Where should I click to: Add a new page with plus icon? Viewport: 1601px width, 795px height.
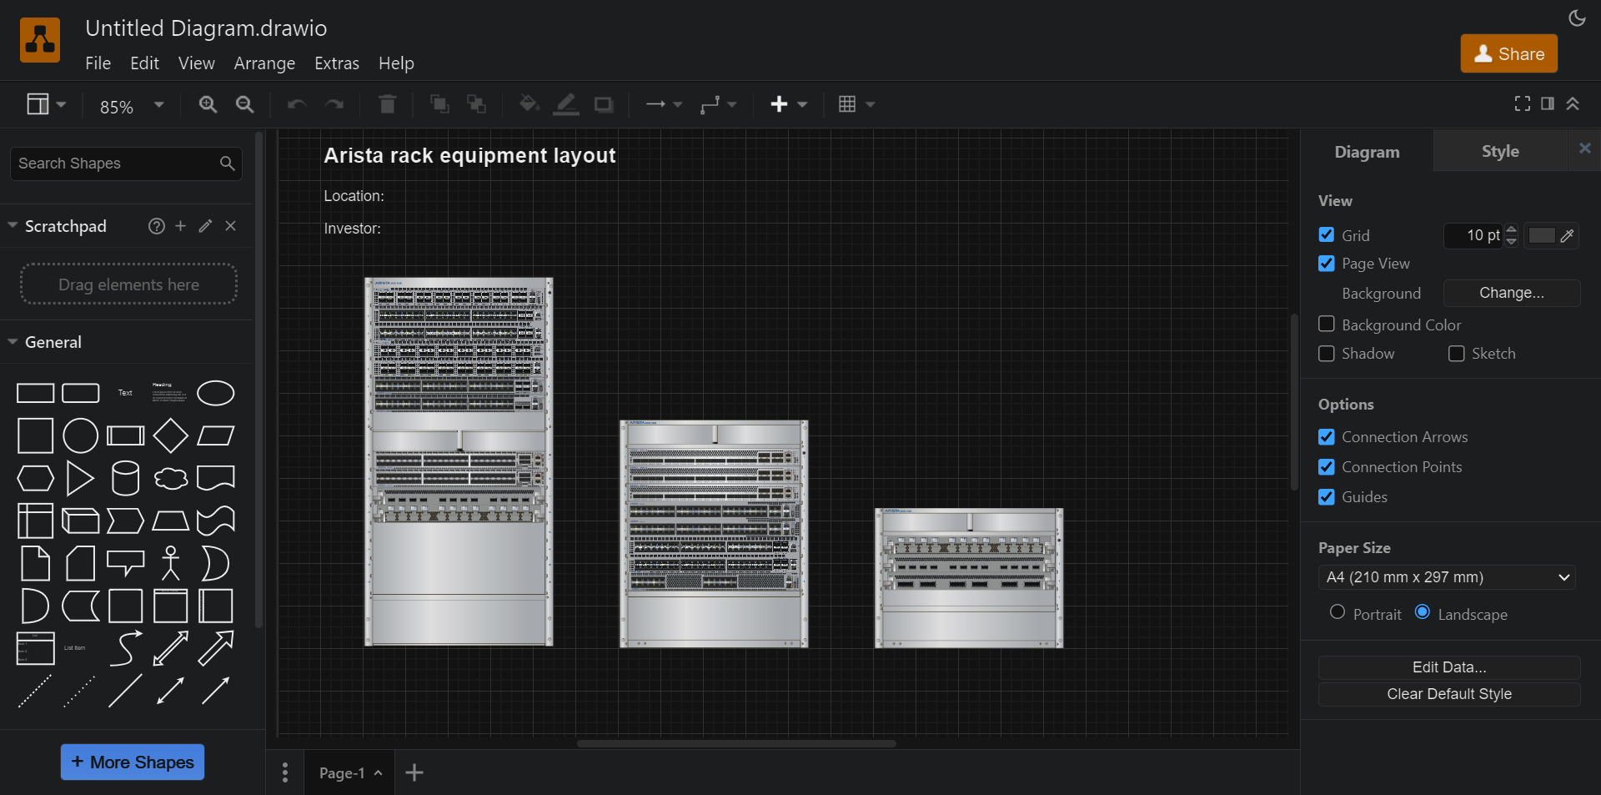(x=414, y=773)
